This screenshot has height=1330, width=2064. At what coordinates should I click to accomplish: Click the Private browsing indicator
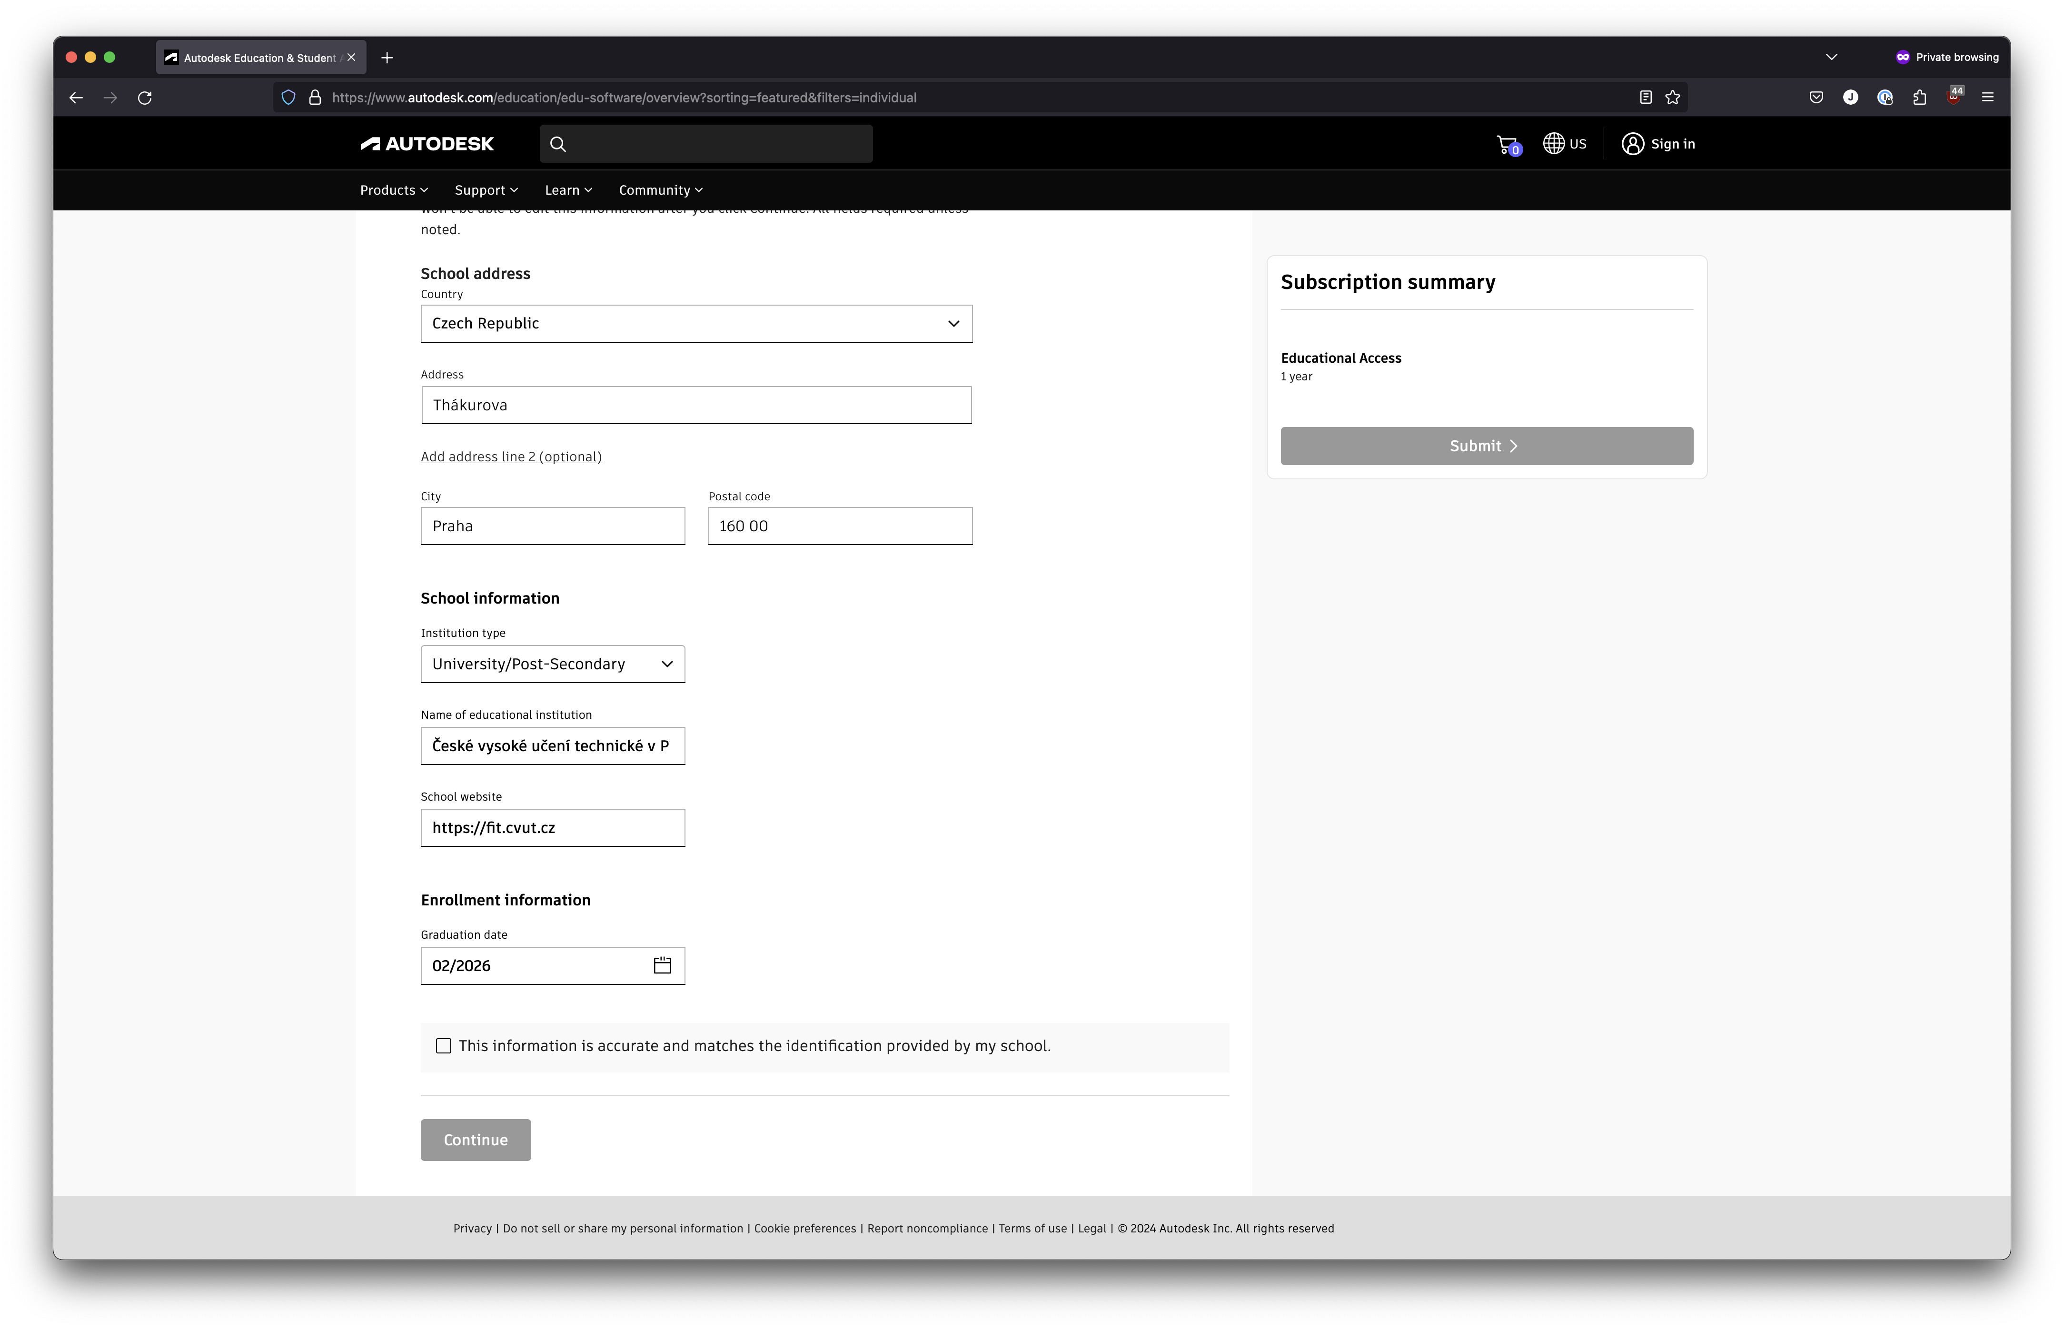click(1946, 57)
